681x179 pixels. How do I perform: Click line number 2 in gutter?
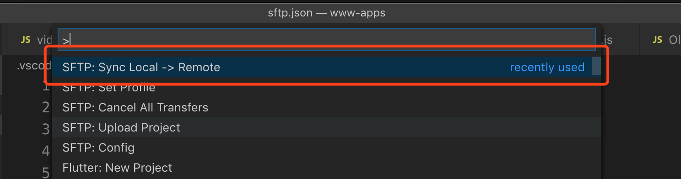[x=45, y=107]
